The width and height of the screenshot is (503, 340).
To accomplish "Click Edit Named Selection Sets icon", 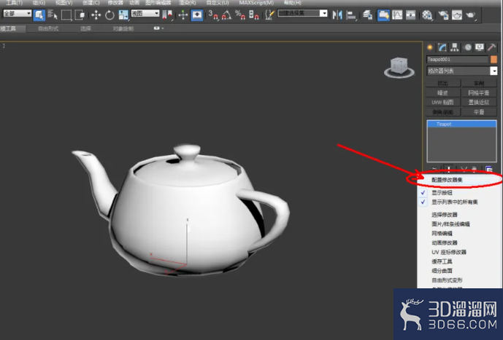I will (270, 15).
